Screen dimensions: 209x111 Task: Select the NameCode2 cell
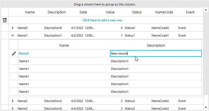coord(160,101)
